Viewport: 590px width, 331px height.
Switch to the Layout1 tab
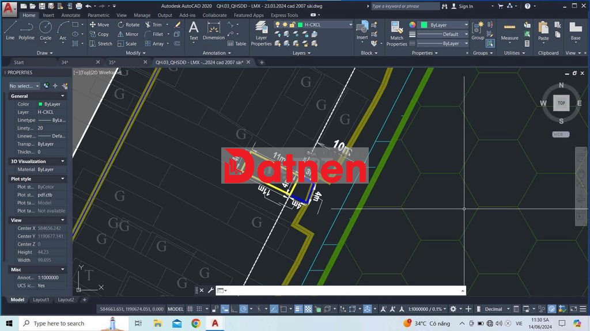41,299
